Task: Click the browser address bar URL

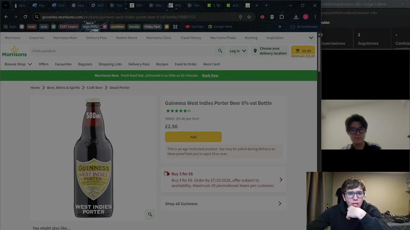Action: pos(119,17)
